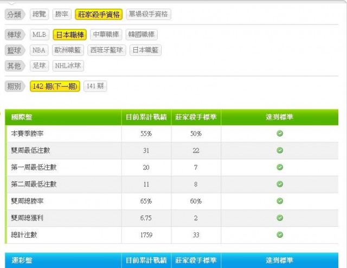The height and width of the screenshot is (268, 347).
Task: Choose the MLB baseball league
Action: click(40, 35)
